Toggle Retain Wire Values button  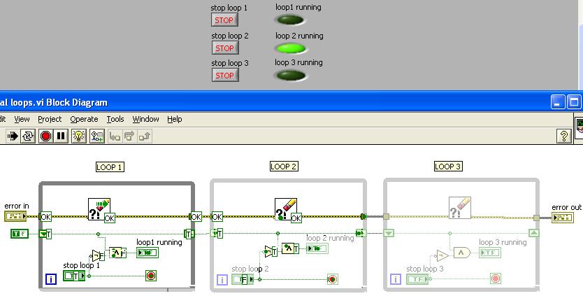[x=97, y=136]
